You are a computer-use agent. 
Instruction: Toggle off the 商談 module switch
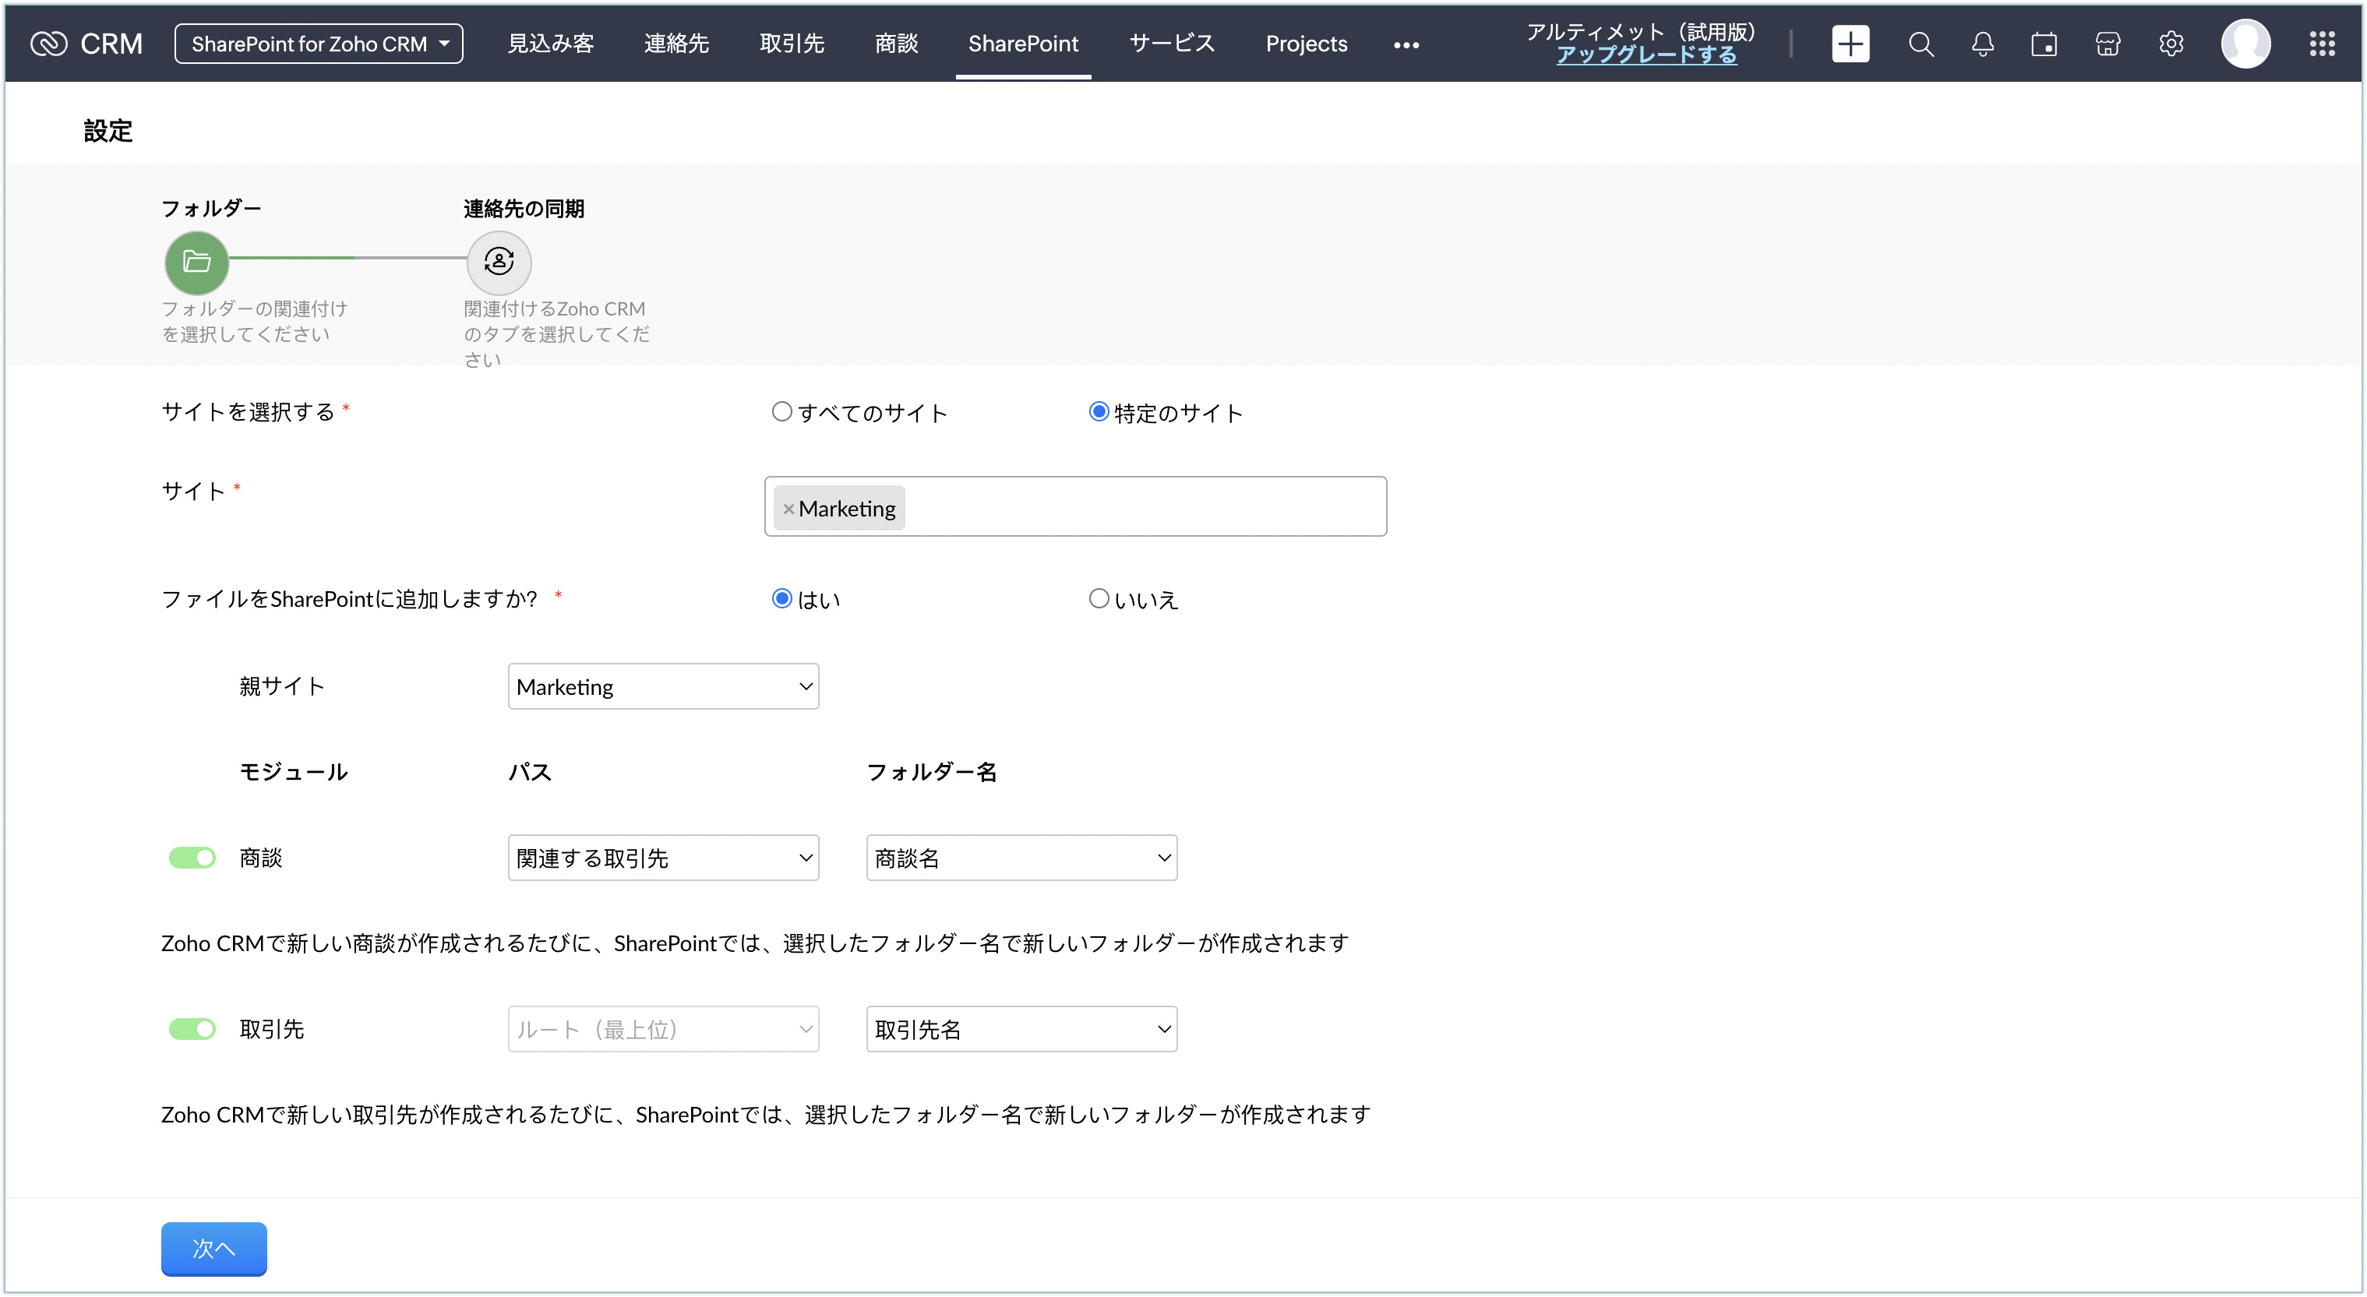point(192,857)
